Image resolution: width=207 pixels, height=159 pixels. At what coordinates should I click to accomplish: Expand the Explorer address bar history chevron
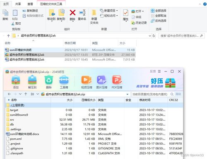[150, 36]
